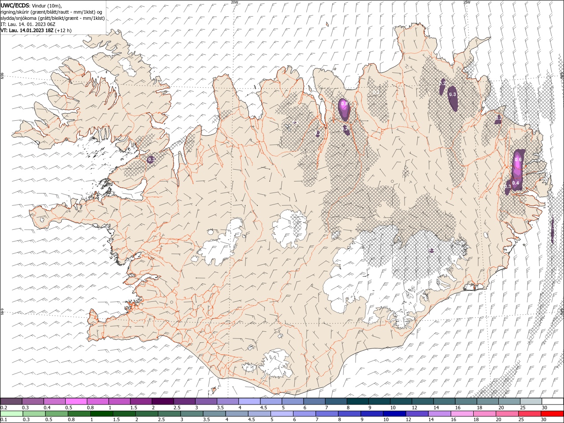Click the UWC/ECDS title text
The width and height of the screenshot is (564, 423).
click(x=15, y=5)
